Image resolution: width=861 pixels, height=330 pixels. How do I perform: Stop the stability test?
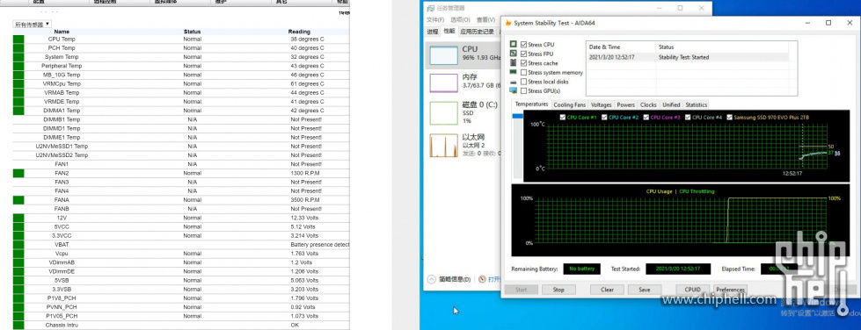click(558, 290)
